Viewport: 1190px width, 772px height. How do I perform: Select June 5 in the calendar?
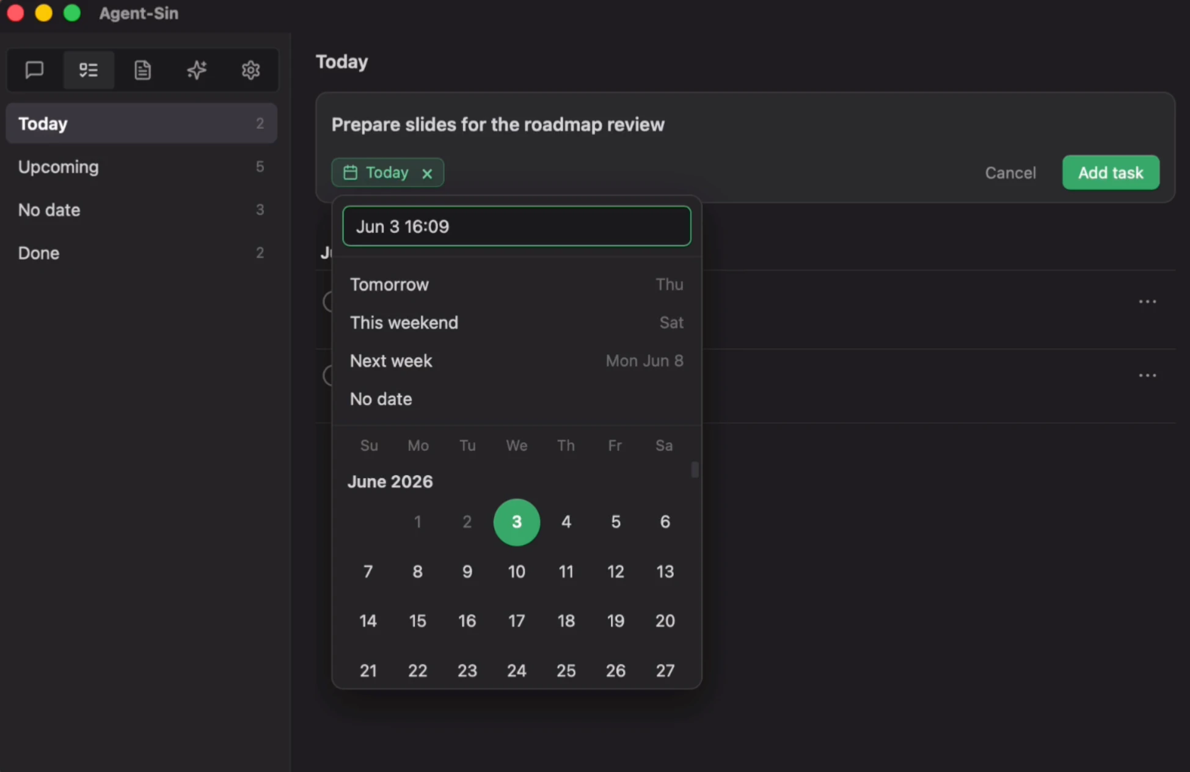616,522
